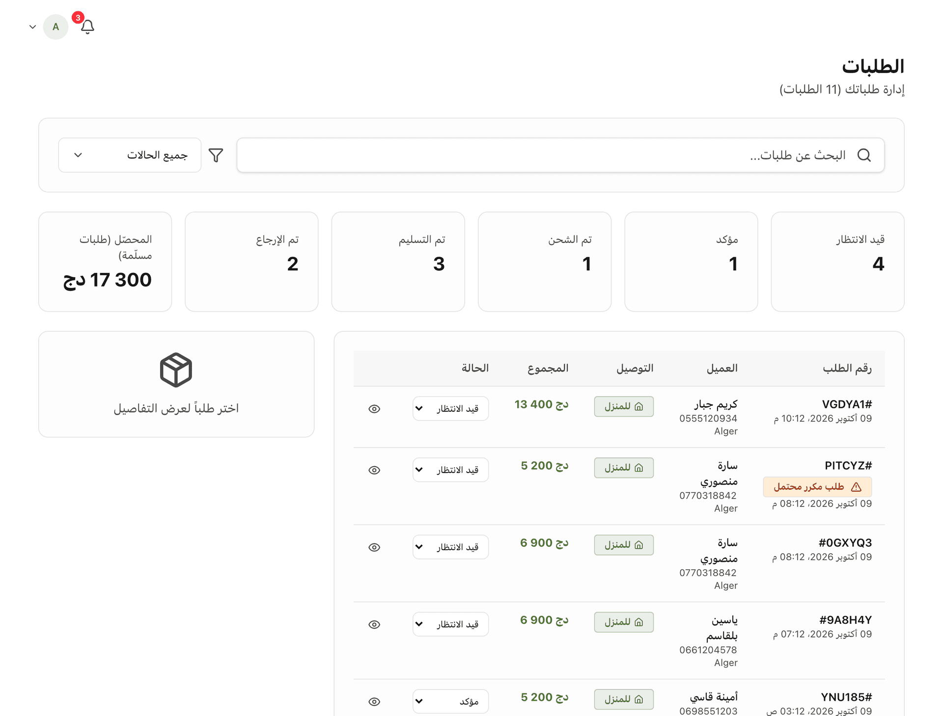Click phone number 0661204578
Viewport: 943px width, 716px height.
[x=708, y=650]
